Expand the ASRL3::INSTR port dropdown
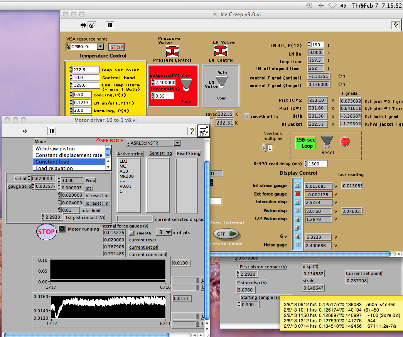This screenshot has height=337, width=403. tap(177, 143)
